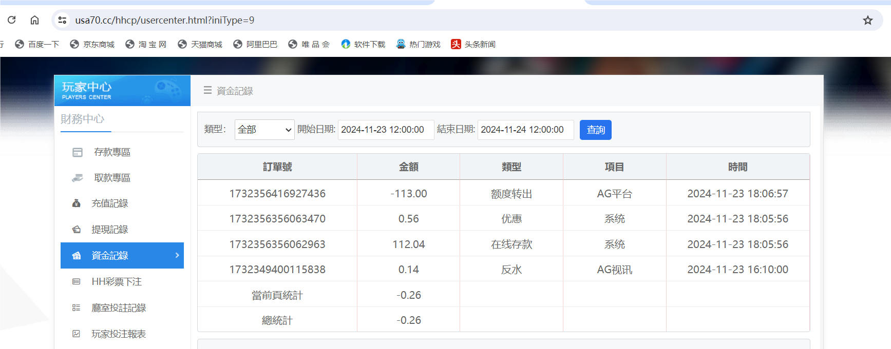Viewport: 891px width, 349px height.
Task: Select 廳室投註記錄 menu item
Action: [x=118, y=308]
